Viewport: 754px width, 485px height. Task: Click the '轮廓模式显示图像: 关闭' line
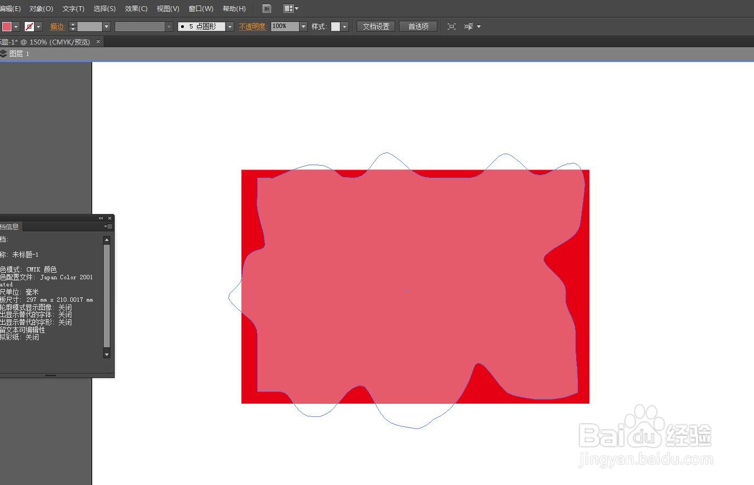coord(36,307)
